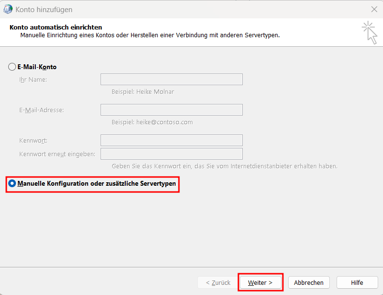Close the Konto hinzufügen dialog

pos(374,9)
